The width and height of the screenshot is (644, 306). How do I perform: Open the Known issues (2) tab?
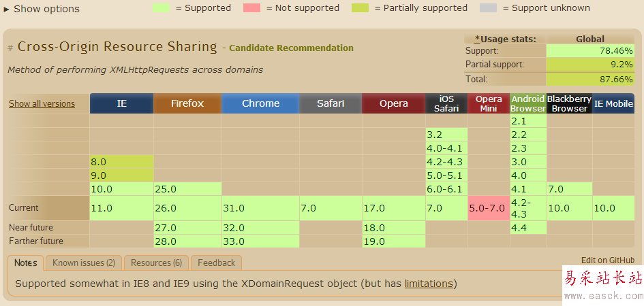(x=84, y=263)
